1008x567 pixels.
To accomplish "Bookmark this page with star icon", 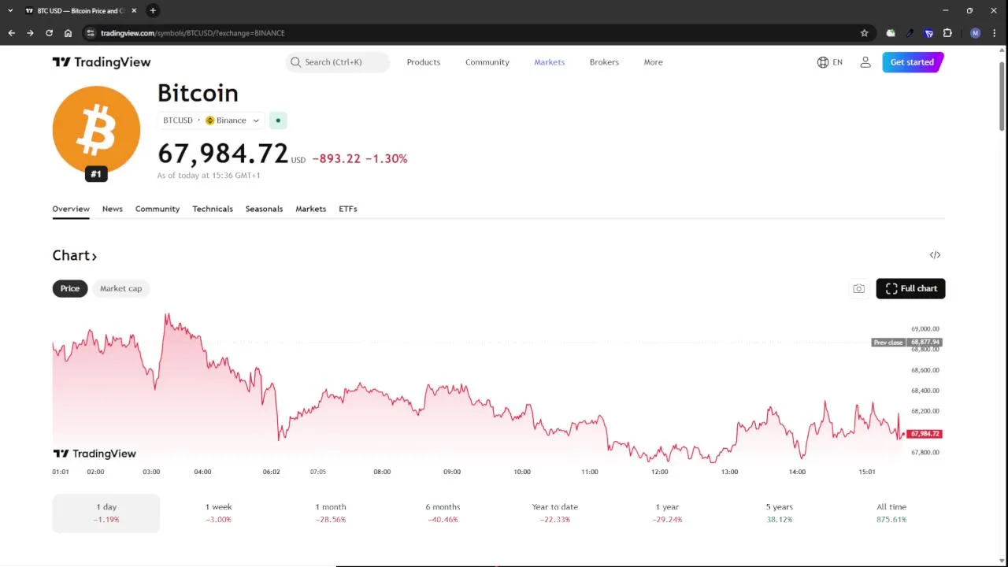I will pos(864,33).
